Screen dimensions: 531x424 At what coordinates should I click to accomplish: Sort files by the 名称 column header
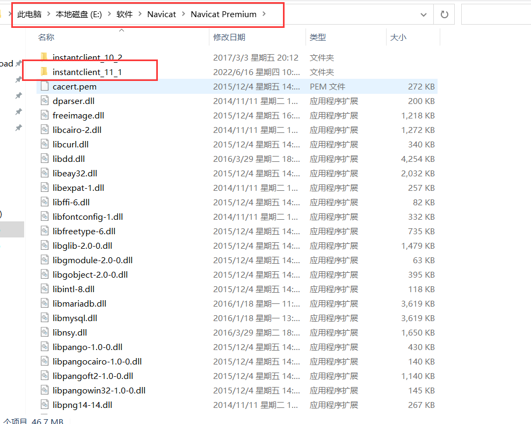tap(46, 37)
